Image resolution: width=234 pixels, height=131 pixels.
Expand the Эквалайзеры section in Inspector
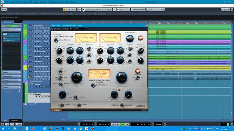pyautogui.click(x=11, y=76)
